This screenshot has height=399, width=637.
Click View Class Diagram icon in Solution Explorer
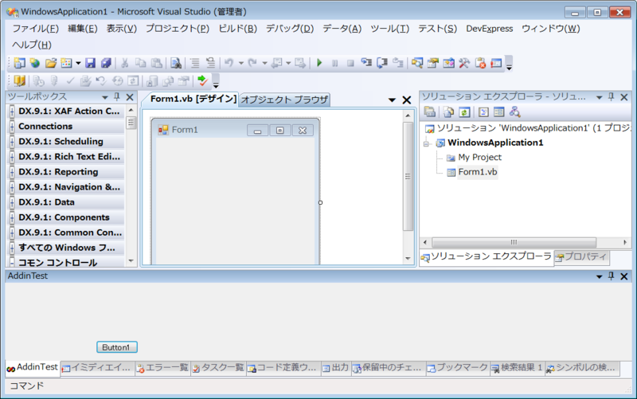[x=514, y=111]
